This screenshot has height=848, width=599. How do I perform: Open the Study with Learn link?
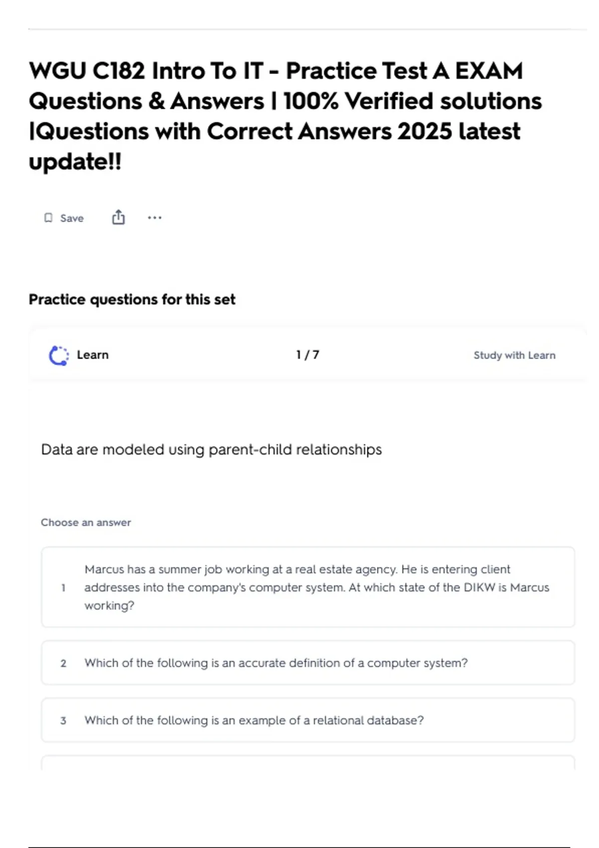514,355
